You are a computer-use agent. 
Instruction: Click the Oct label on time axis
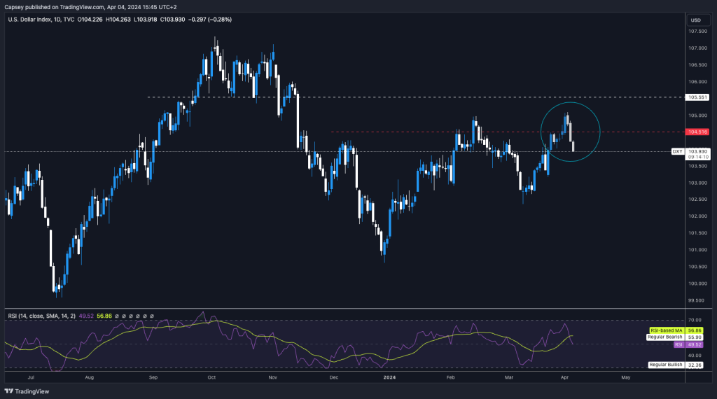click(212, 376)
